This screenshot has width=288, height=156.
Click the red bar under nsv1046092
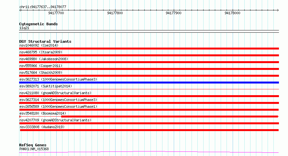click(149, 49)
